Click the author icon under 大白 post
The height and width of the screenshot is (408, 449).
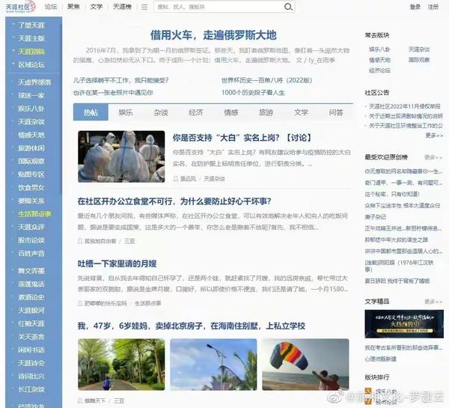176,178
